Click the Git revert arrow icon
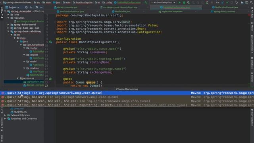Image resolution: width=254 pixels, height=143 pixels. click(237, 2)
